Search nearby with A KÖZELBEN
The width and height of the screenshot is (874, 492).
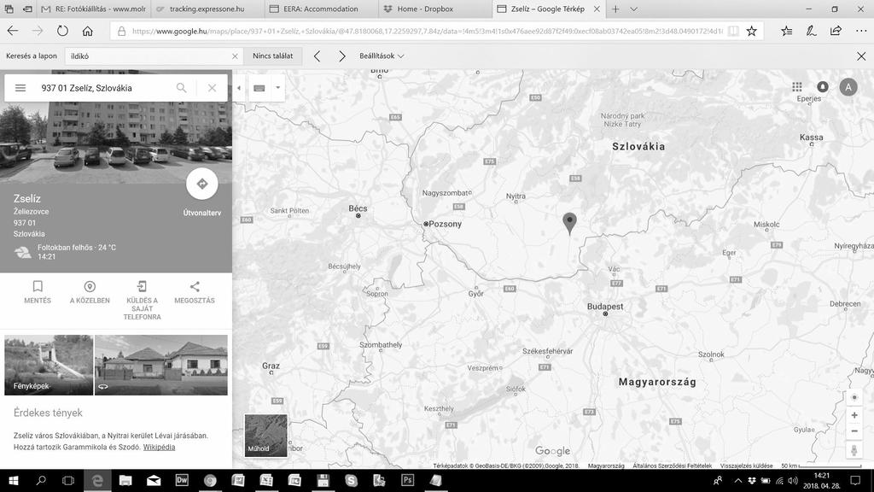(x=89, y=292)
